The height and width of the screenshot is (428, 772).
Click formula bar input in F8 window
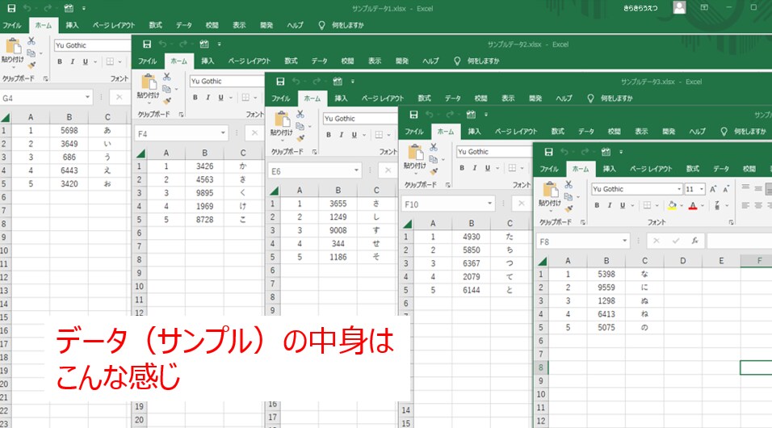(x=740, y=241)
